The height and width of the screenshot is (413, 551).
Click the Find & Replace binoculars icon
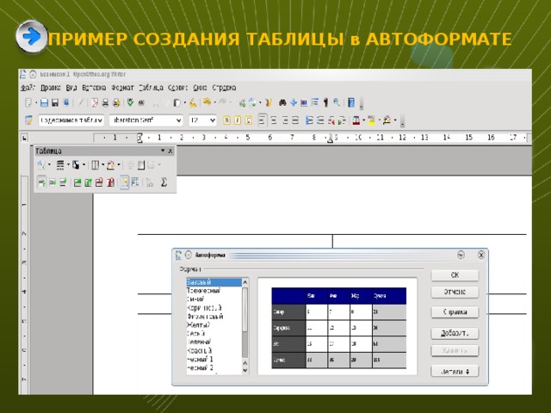(x=282, y=102)
